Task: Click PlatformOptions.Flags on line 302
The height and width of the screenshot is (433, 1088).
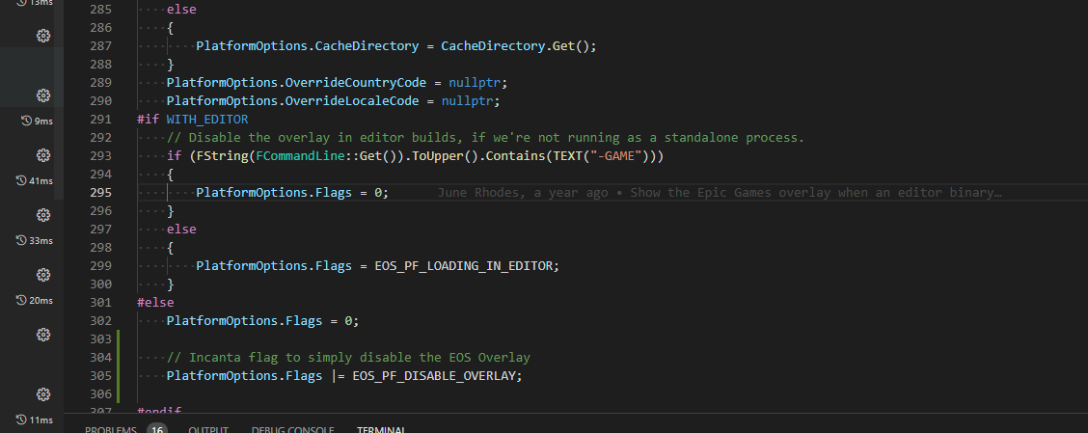Action: point(244,321)
